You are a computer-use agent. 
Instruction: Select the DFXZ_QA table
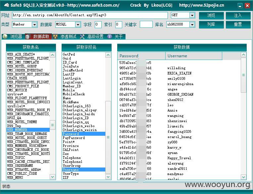[x=28, y=118]
